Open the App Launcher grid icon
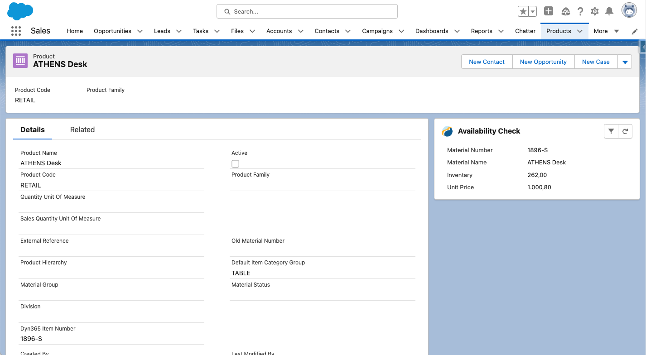646x355 pixels. 16,31
